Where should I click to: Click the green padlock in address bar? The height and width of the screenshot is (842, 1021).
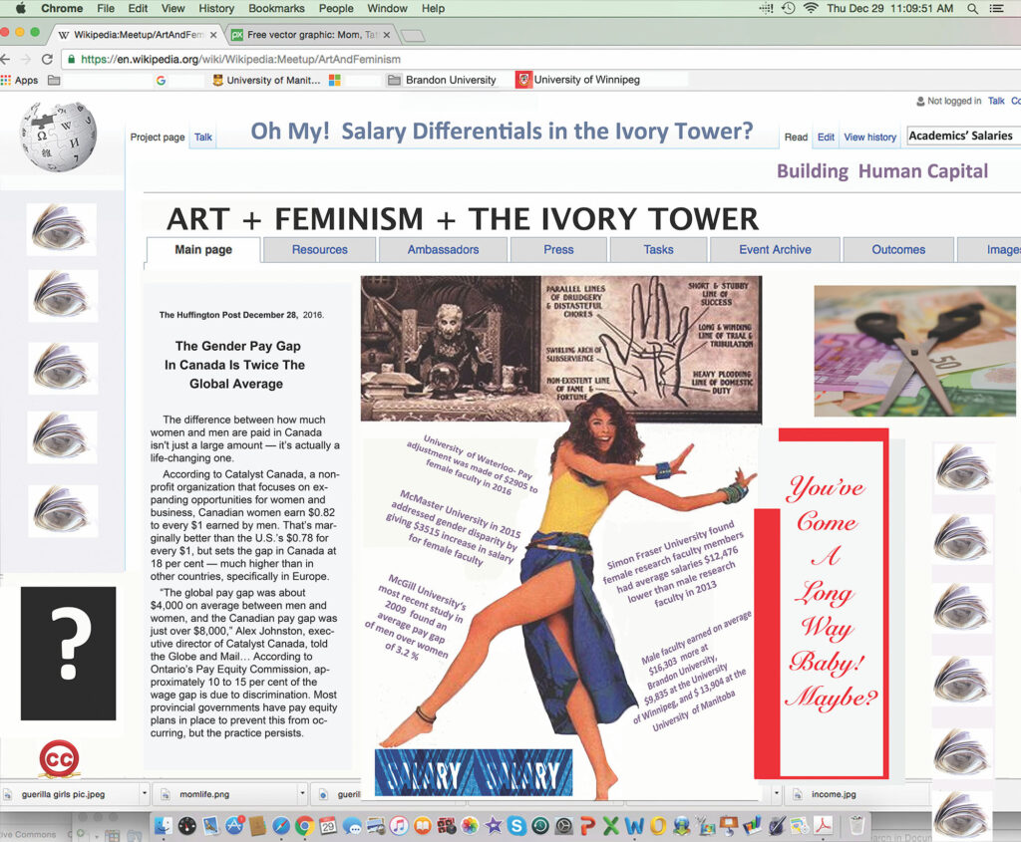71,59
